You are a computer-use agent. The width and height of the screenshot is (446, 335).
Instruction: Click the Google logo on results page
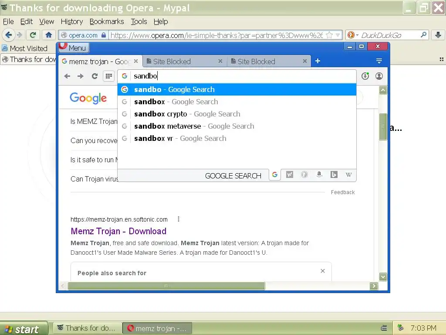coord(88,98)
